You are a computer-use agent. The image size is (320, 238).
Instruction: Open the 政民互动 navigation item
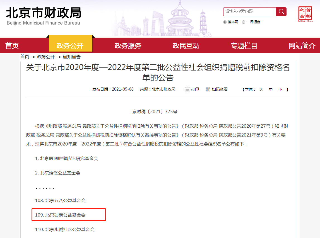[x=186, y=46]
